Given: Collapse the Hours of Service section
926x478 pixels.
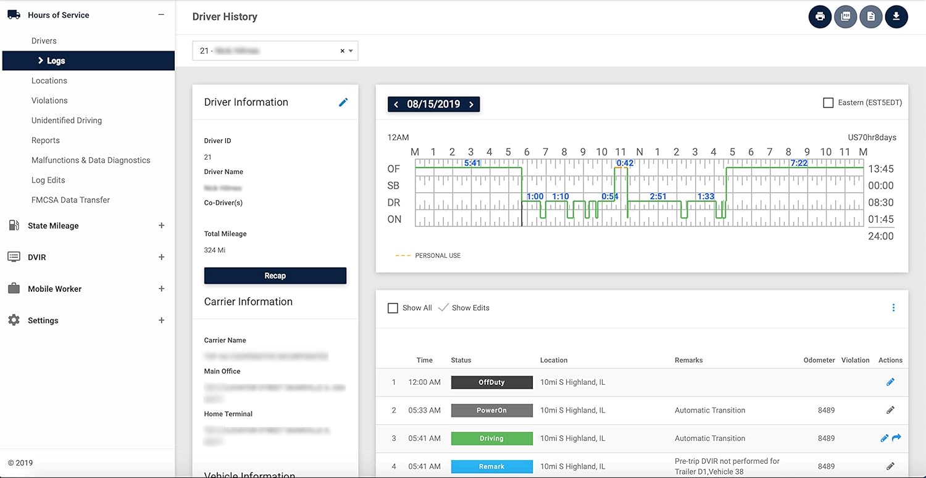Looking at the screenshot, I should [161, 15].
